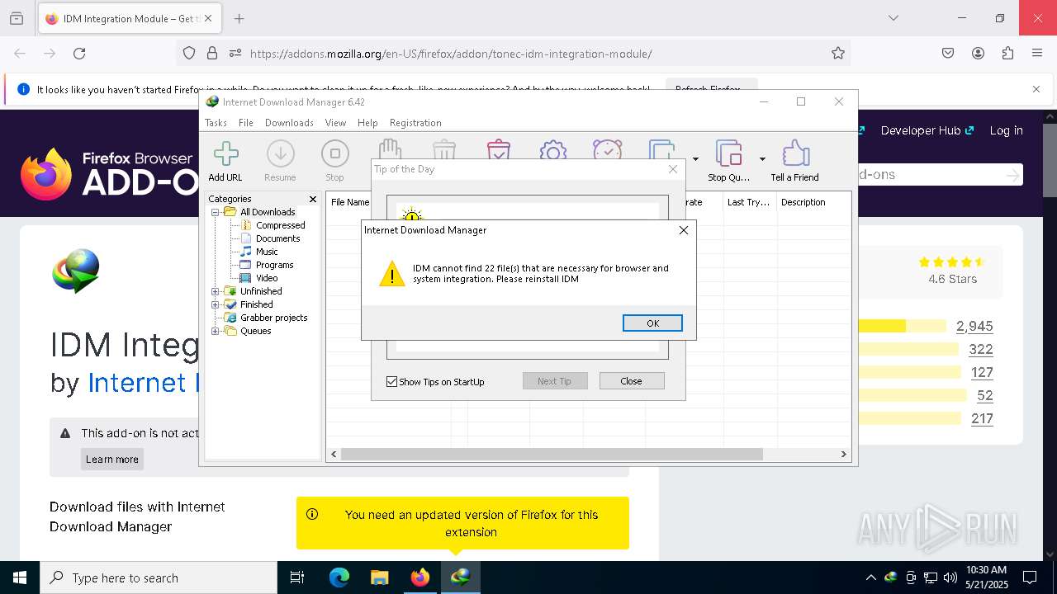Open the Firefox extensions puzzle icon
The image size is (1057, 594).
click(1007, 54)
